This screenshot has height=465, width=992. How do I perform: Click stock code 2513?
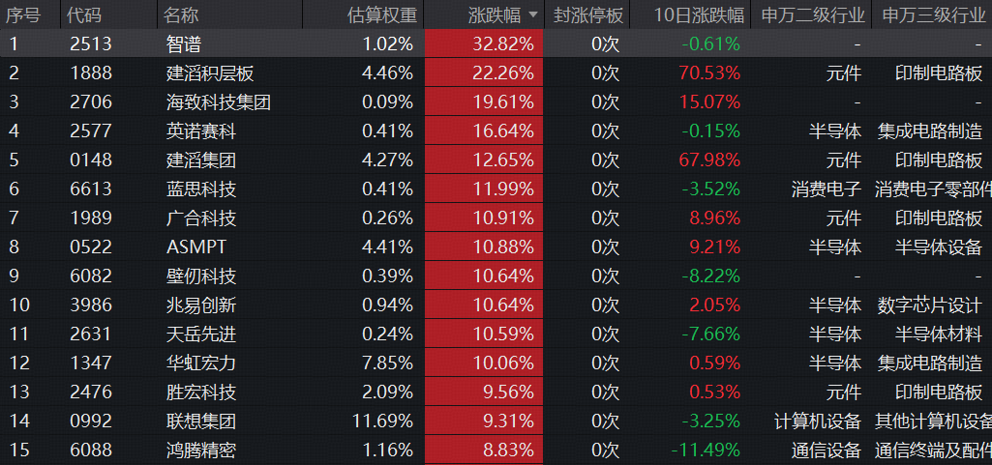click(91, 44)
